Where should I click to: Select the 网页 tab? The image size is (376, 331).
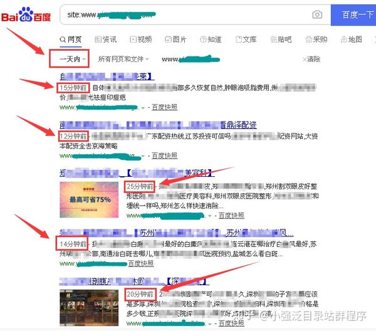[71, 39]
